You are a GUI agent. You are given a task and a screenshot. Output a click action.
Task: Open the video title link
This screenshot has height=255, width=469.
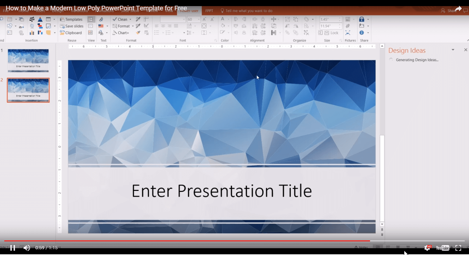[x=96, y=8]
